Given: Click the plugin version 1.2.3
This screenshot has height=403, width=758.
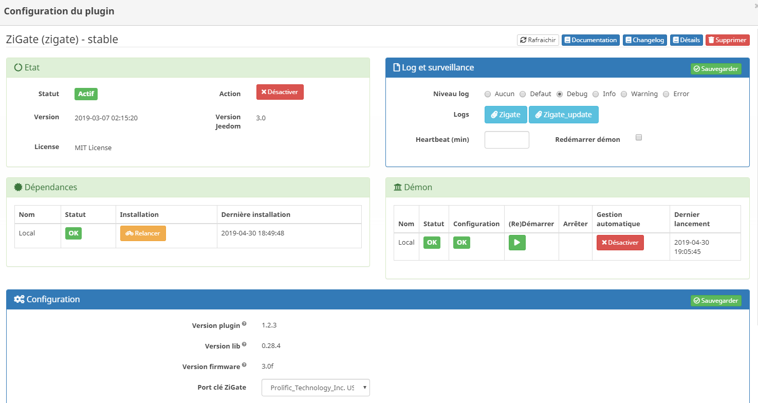Looking at the screenshot, I should pos(269,325).
